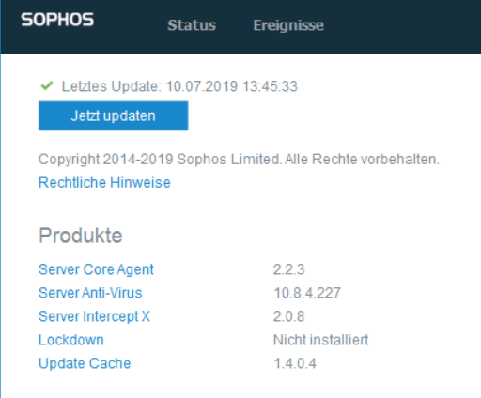Click the green update success checkmark
The image size is (481, 398).
[x=47, y=85]
